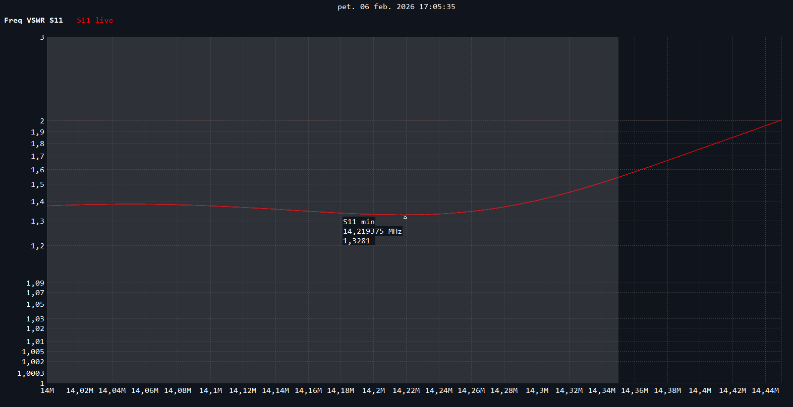
Task: Click the VSWR axis value 2
Action: (42, 121)
